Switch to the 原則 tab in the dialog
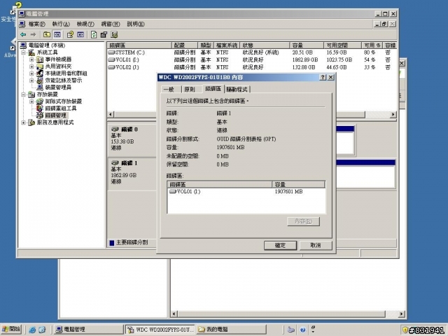The width and height of the screenshot is (448, 336). [x=190, y=90]
